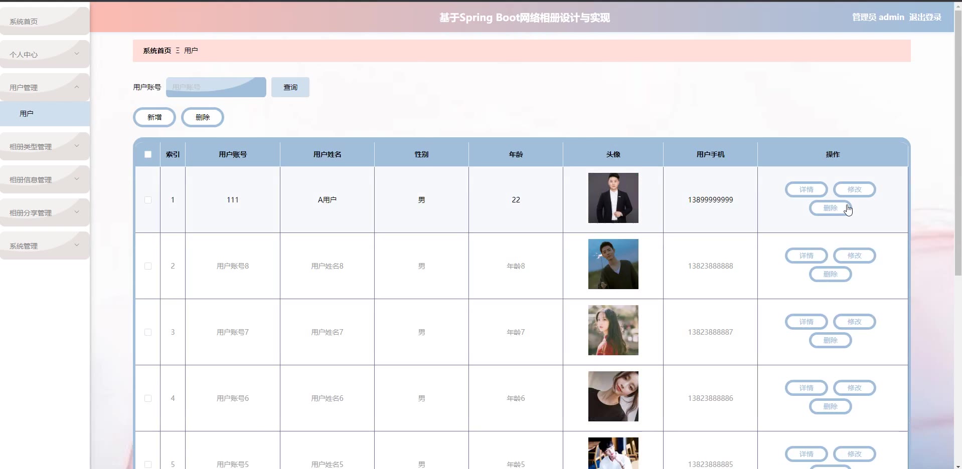The width and height of the screenshot is (962, 469).
Task: Click the avatar photo of A用户
Action: pyautogui.click(x=613, y=198)
